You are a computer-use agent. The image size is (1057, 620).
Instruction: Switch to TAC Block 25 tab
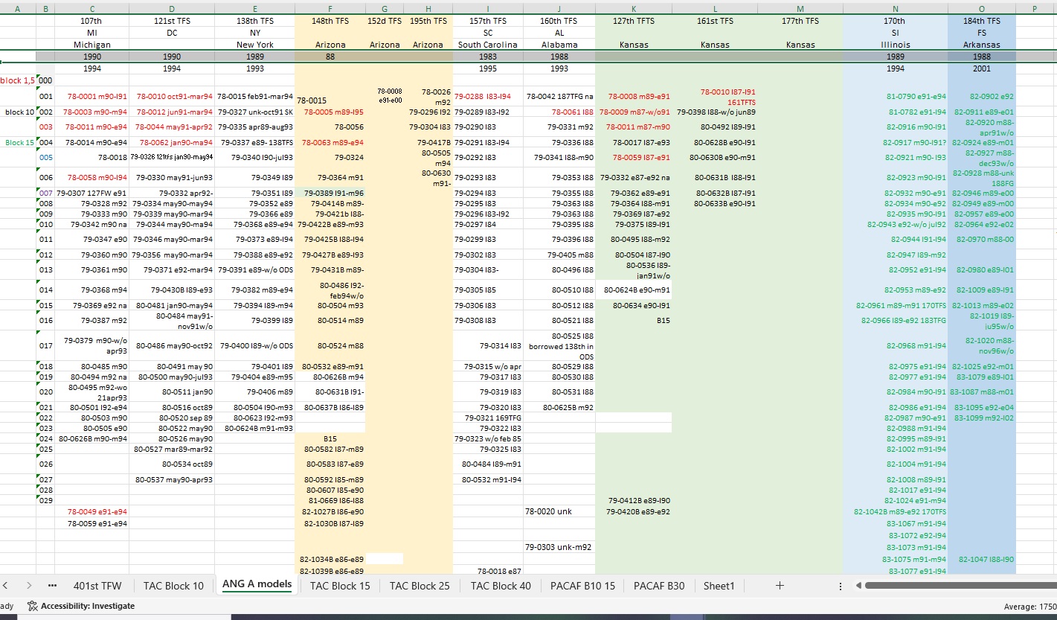[x=420, y=586]
